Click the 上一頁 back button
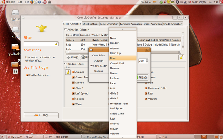Image resolution: width=223 pixels, height=139 pixels. (41, 115)
